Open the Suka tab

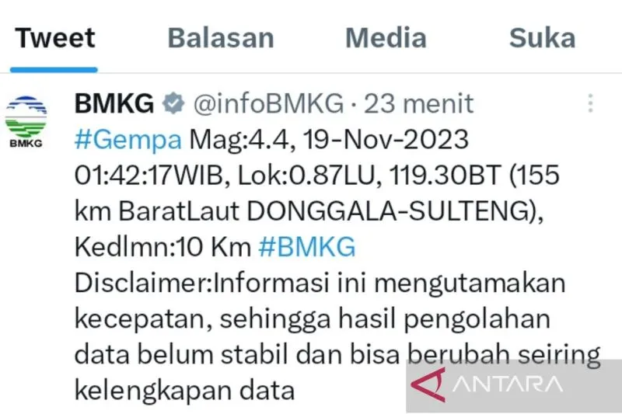(542, 38)
